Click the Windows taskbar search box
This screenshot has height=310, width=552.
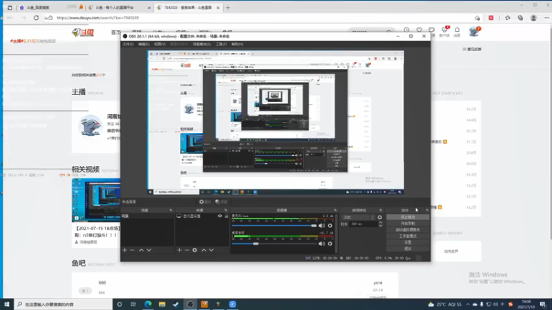tap(63, 304)
